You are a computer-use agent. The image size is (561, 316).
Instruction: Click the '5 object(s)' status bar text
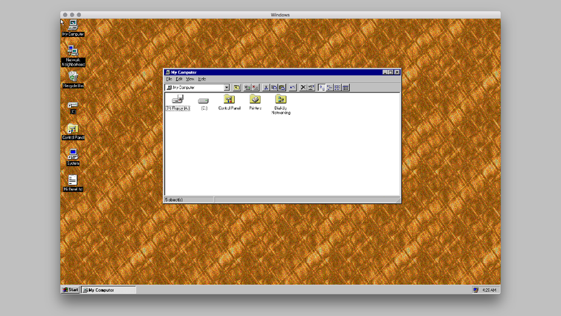[174, 199]
